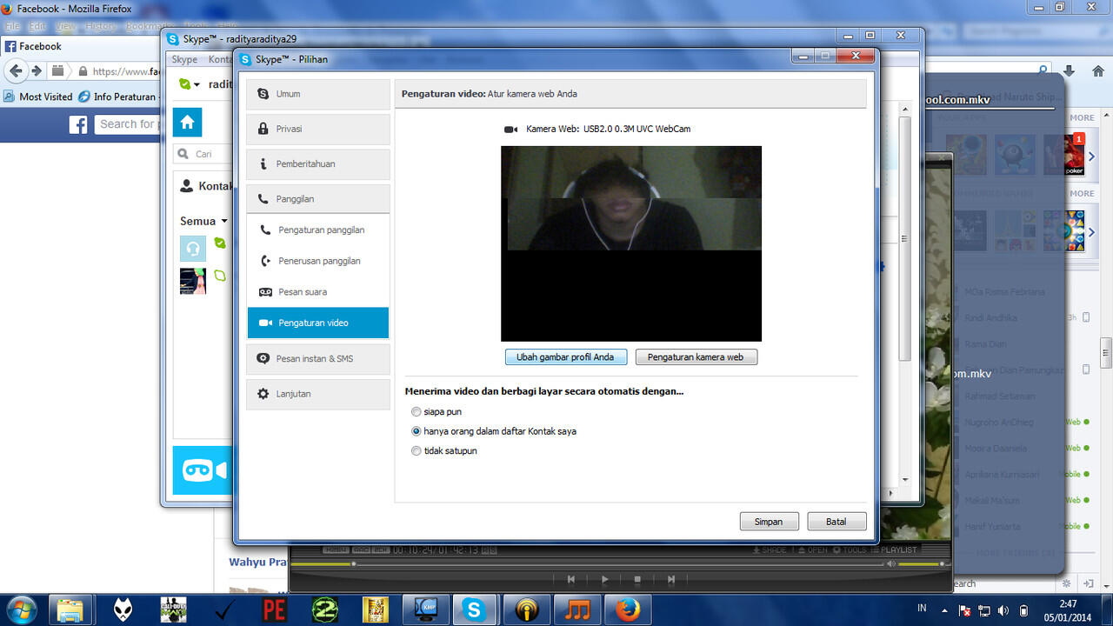This screenshot has height=626, width=1113.
Task: Click the PE icon in taskbar
Action: coord(275,609)
